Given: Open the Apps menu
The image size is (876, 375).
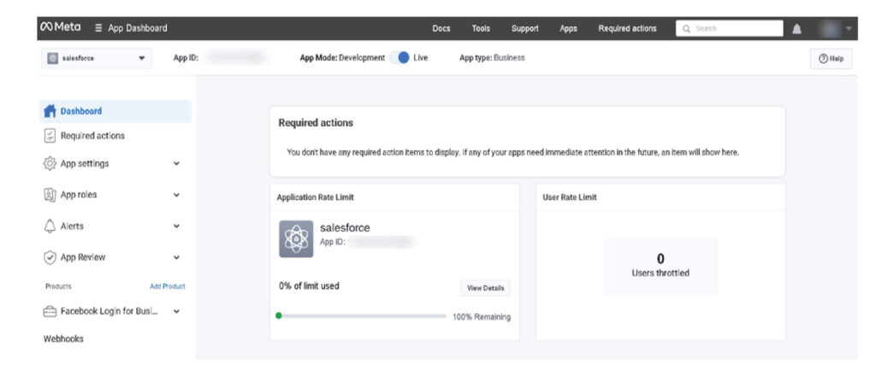Looking at the screenshot, I should point(568,28).
